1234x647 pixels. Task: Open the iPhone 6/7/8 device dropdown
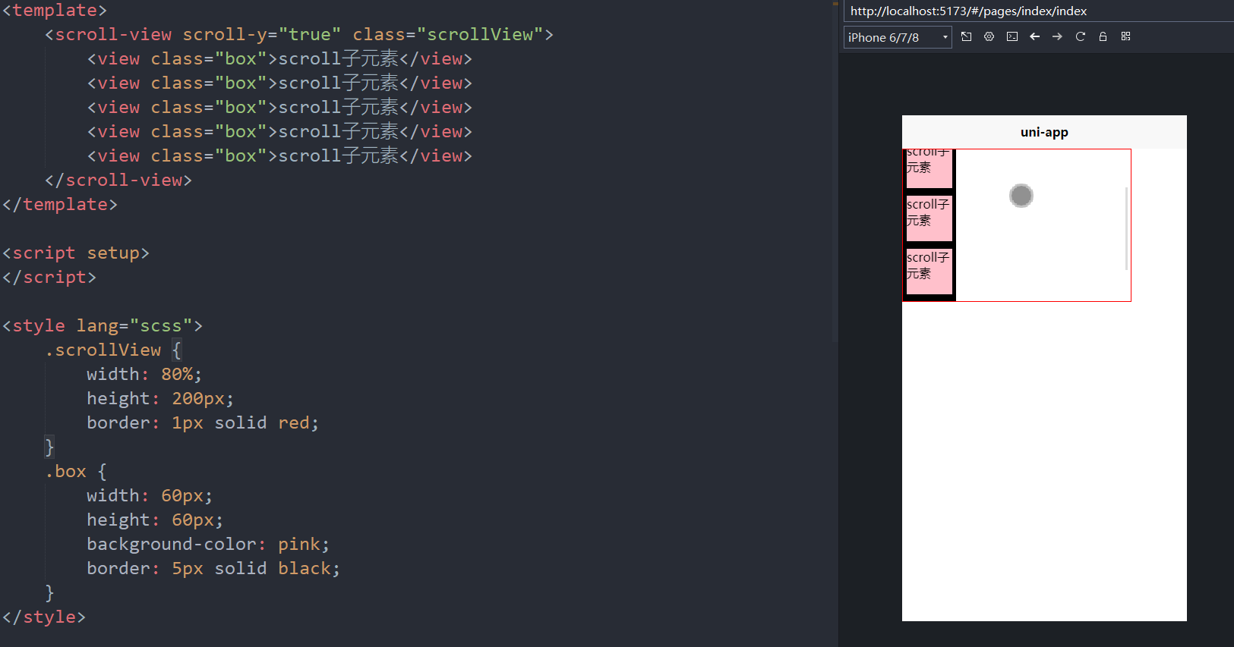898,37
